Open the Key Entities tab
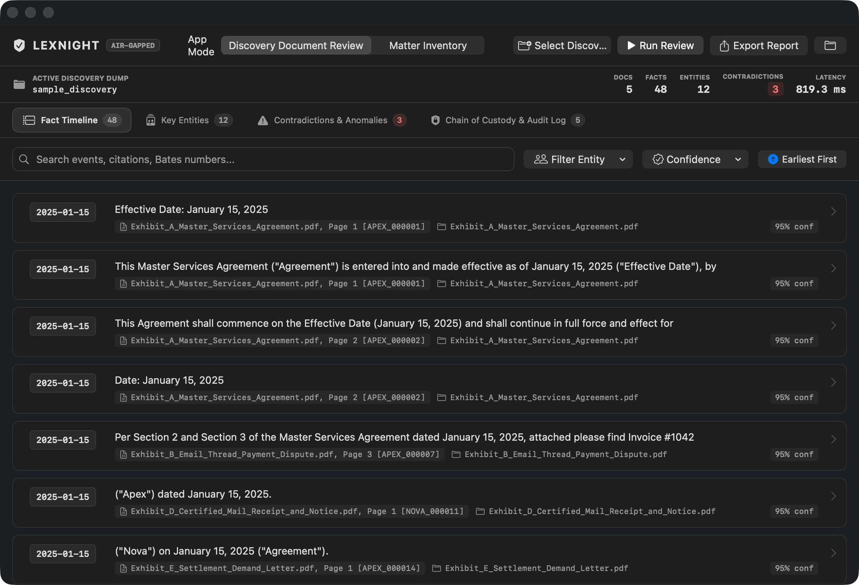 coord(189,120)
